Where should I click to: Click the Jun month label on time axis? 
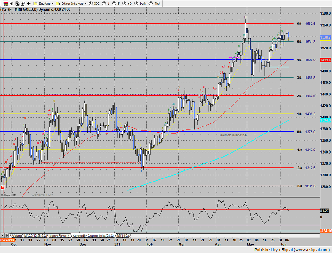[x=283, y=245]
